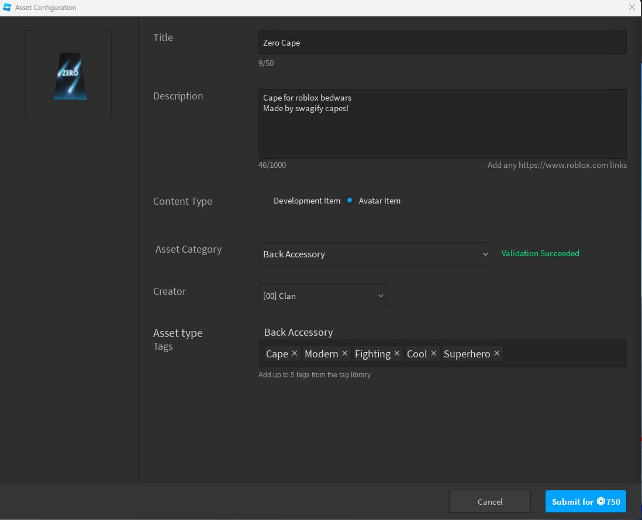
Task: Click the Title input field
Action: (442, 43)
